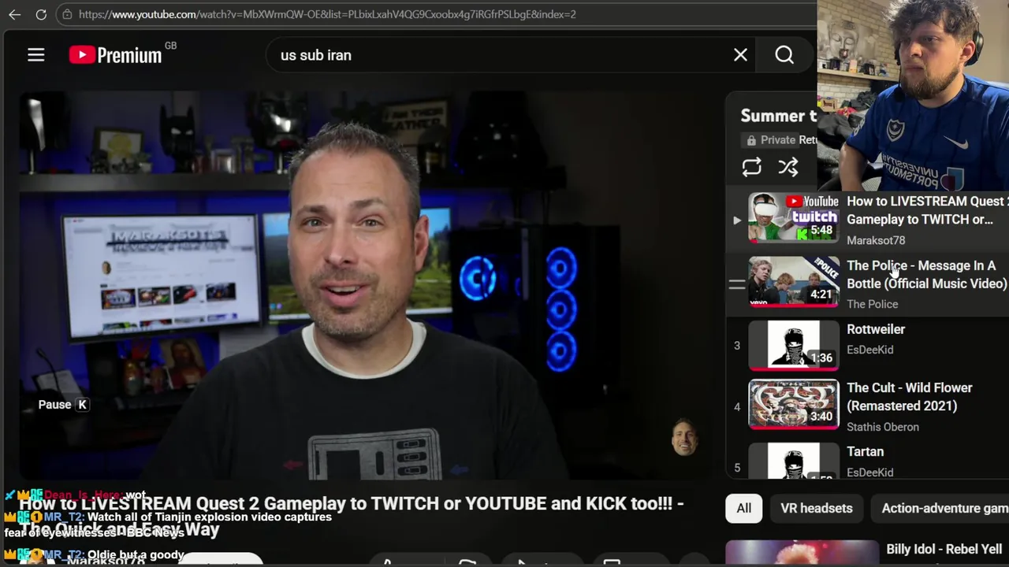Viewport: 1009px width, 567px height.
Task: Click 'The Police' channel name
Action: click(872, 304)
